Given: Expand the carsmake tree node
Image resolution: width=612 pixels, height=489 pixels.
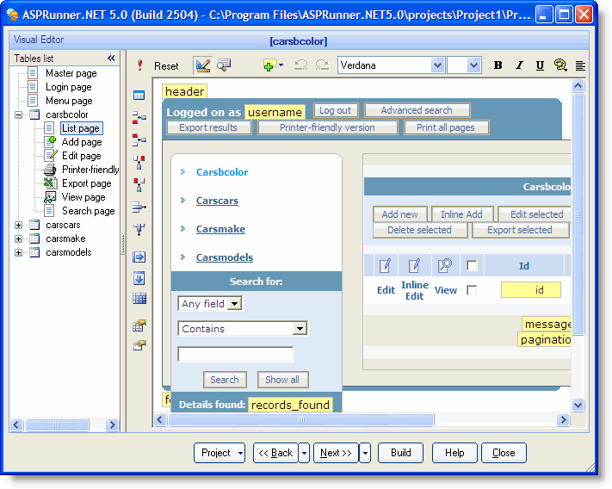Looking at the screenshot, I should pyautogui.click(x=18, y=238).
